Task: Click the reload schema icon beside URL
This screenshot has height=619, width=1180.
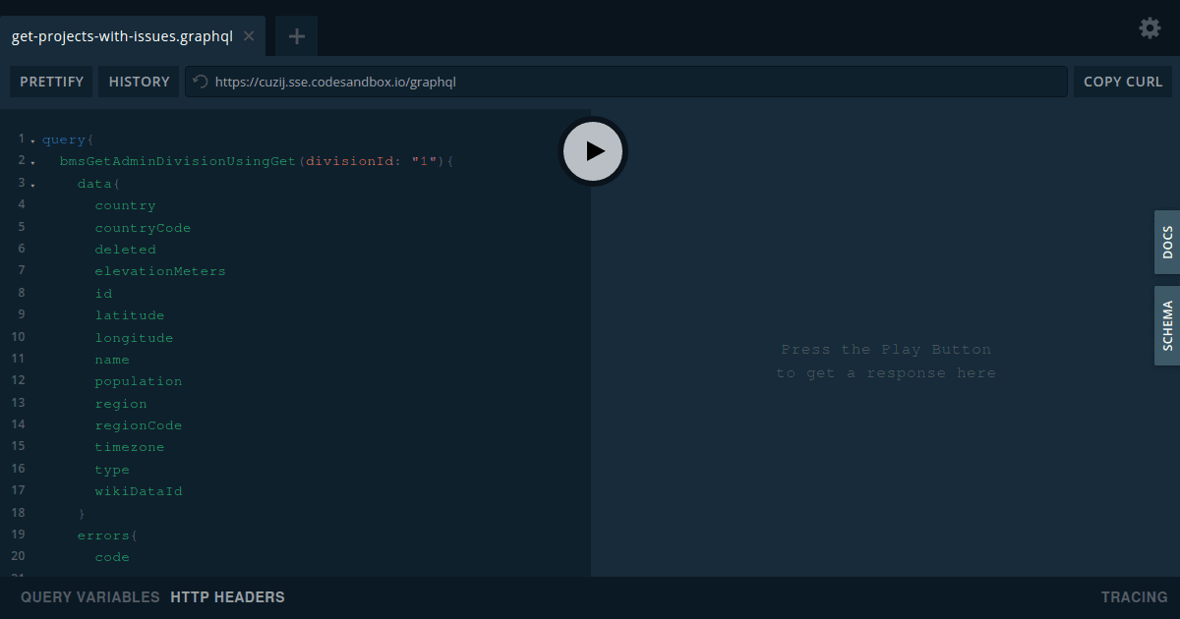Action: [x=201, y=82]
